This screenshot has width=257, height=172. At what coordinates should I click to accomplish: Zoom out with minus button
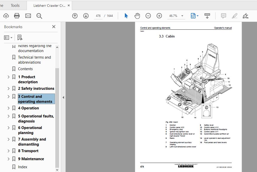point(148,16)
